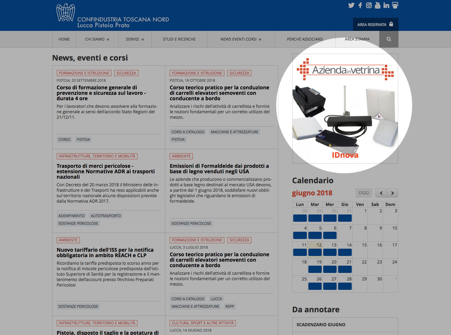The height and width of the screenshot is (335, 451).
Task: Select the Sostanze Pericolose tag under Emissioni article
Action: (x=191, y=224)
